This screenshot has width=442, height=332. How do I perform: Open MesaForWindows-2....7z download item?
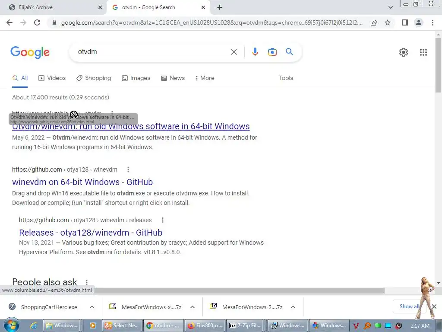point(252,307)
